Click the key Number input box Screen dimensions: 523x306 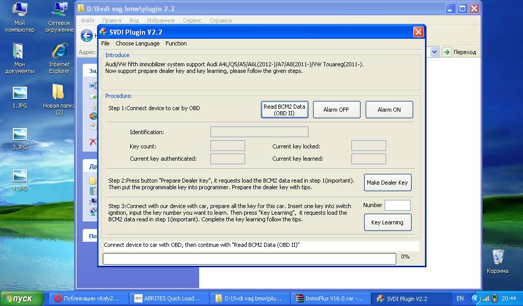click(397, 205)
